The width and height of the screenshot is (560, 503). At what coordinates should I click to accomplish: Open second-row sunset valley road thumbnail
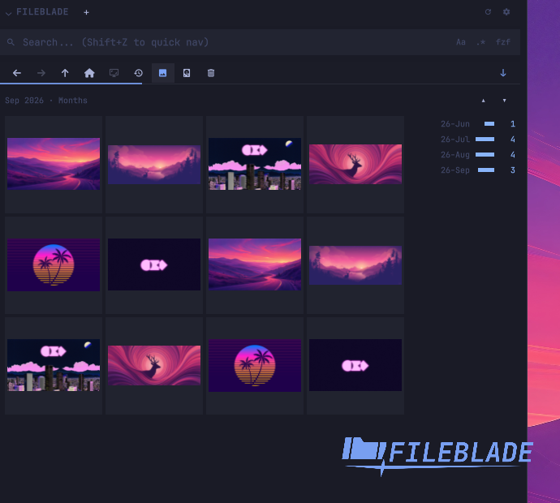[x=255, y=264]
